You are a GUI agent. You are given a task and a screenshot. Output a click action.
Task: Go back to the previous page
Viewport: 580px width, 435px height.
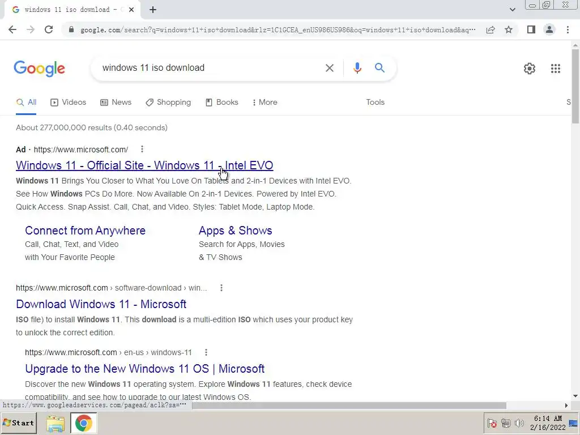[x=12, y=29]
